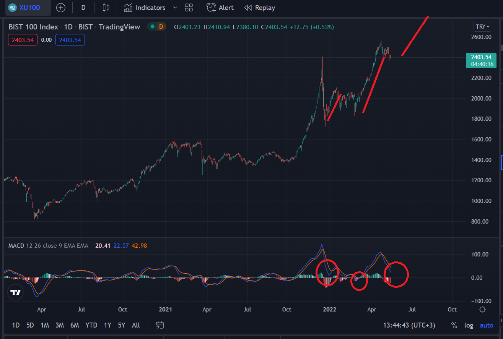
Task: Open the Go to date calendar icon
Action: [160, 325]
